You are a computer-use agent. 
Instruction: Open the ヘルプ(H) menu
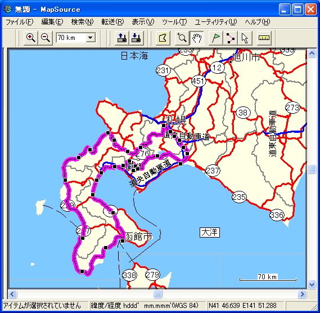258,22
